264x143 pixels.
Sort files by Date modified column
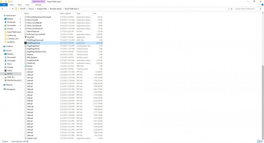point(65,13)
